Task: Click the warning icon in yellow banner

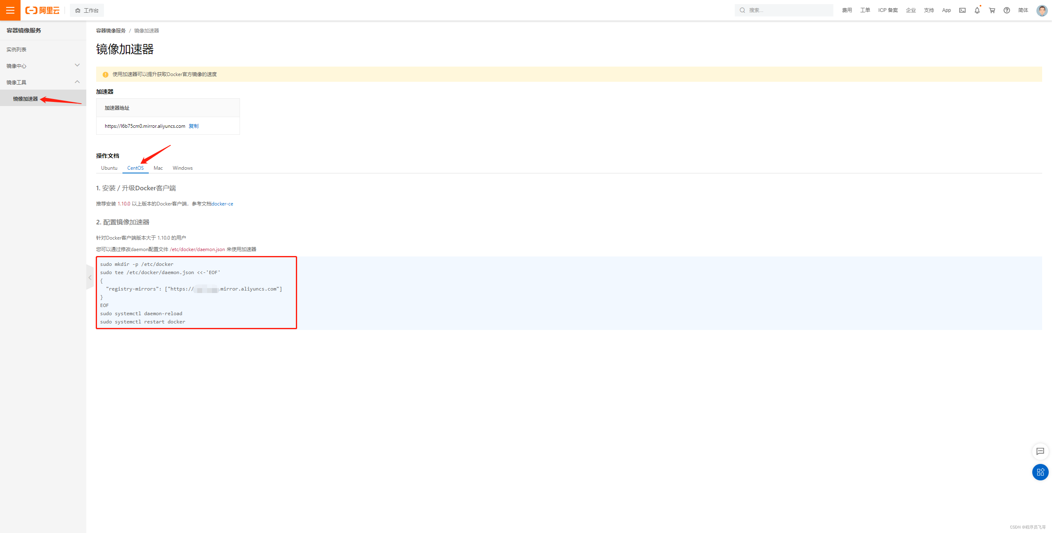Action: tap(105, 74)
